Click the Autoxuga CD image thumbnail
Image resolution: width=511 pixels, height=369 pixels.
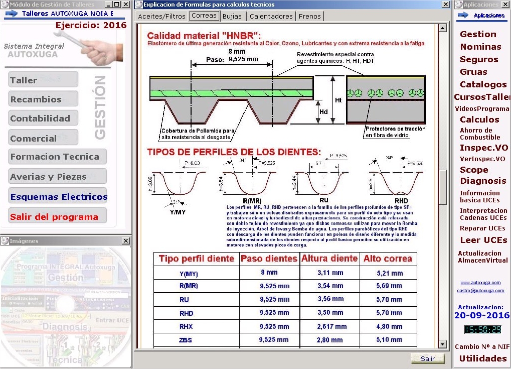66,307
